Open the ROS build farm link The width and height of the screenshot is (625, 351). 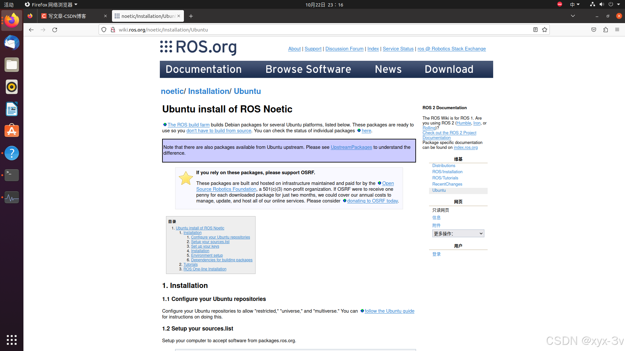pos(188,125)
